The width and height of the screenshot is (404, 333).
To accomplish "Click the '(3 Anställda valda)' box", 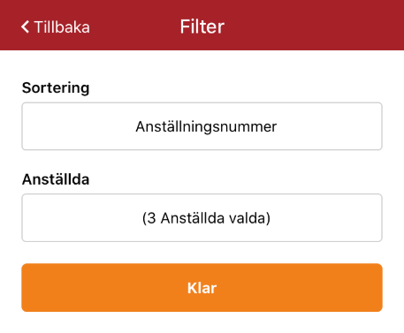I will (202, 218).
